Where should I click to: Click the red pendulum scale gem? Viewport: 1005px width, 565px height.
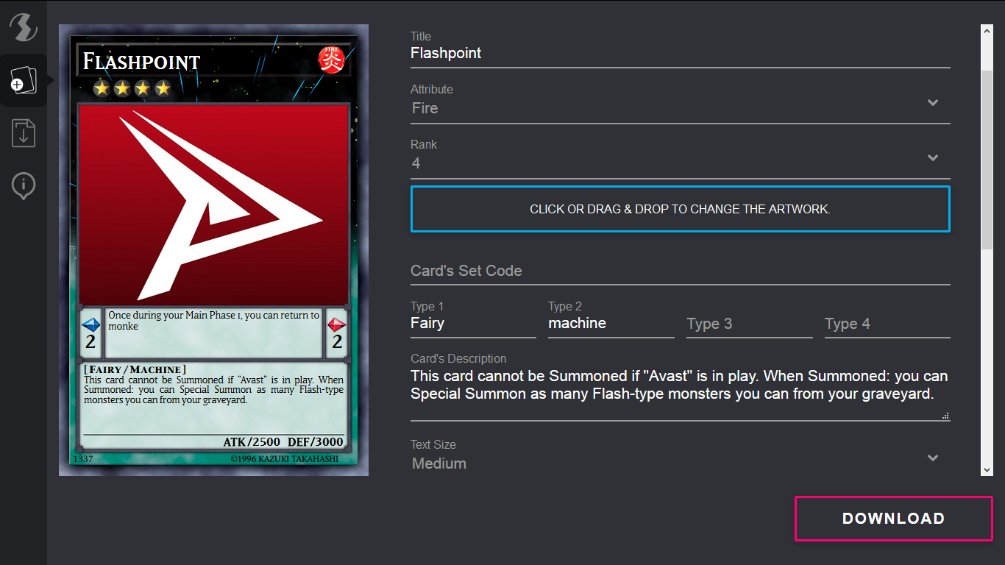coord(337,324)
